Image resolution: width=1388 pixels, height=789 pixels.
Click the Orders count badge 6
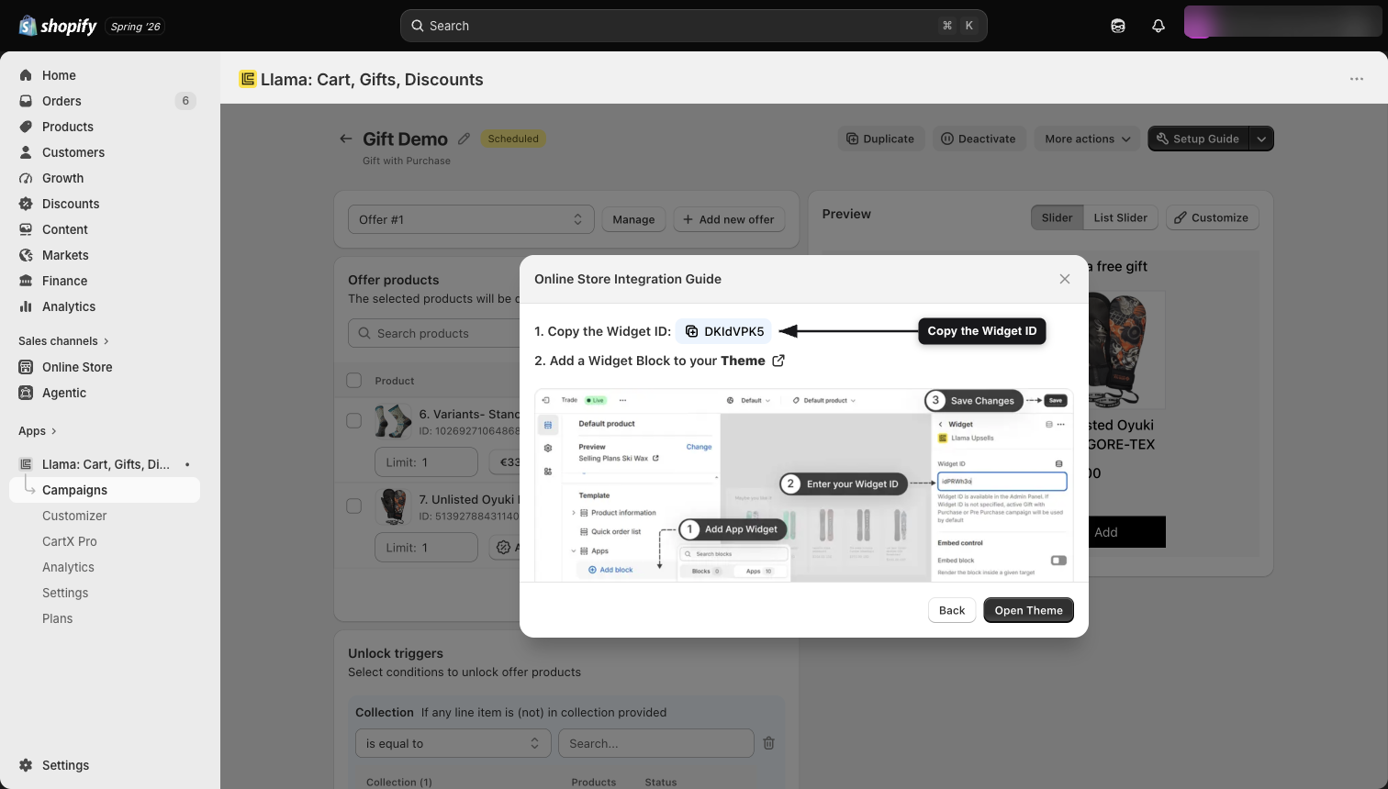[185, 101]
